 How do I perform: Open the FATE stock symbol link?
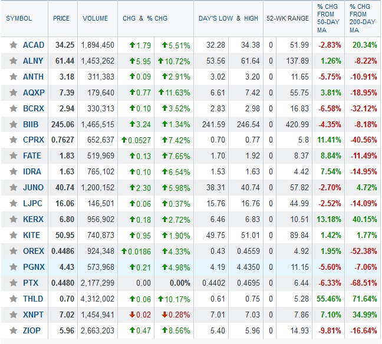(32, 156)
